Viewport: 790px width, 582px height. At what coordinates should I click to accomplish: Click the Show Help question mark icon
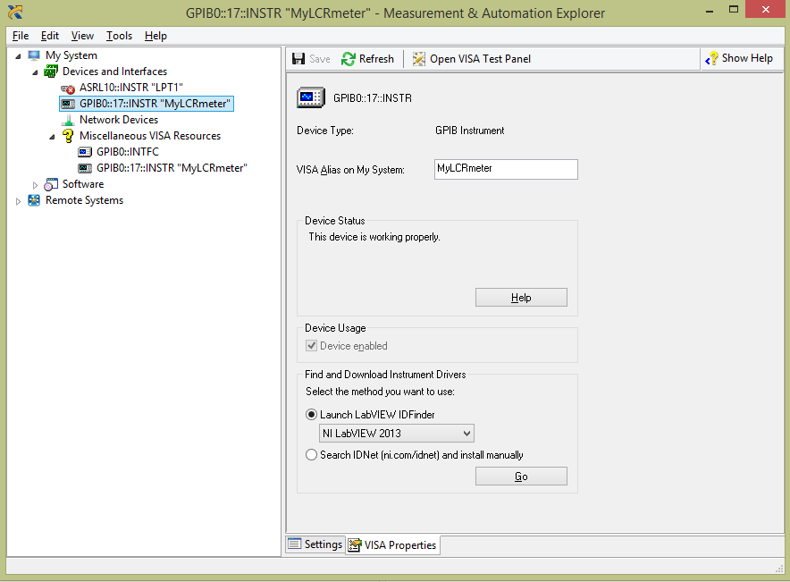pos(711,58)
